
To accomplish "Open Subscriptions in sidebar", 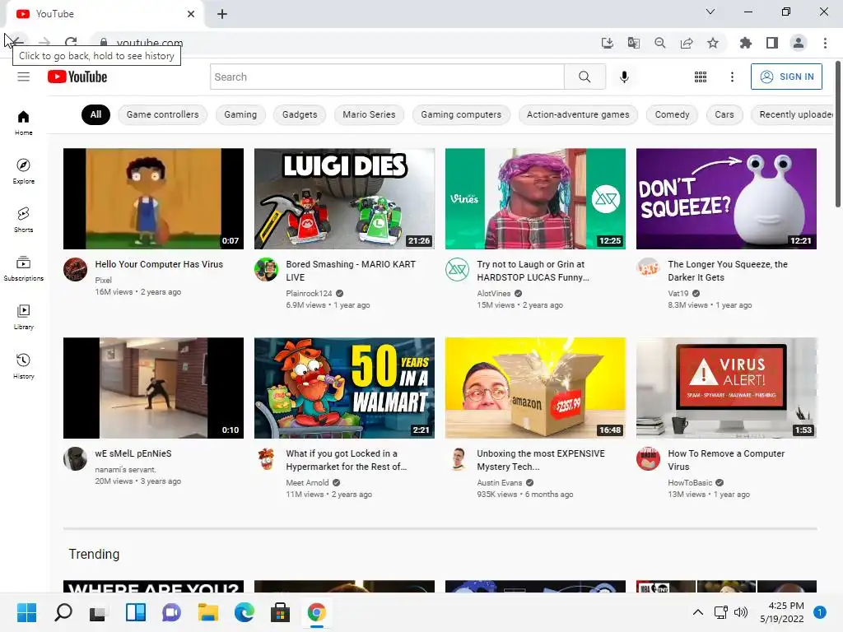I will pyautogui.click(x=23, y=269).
